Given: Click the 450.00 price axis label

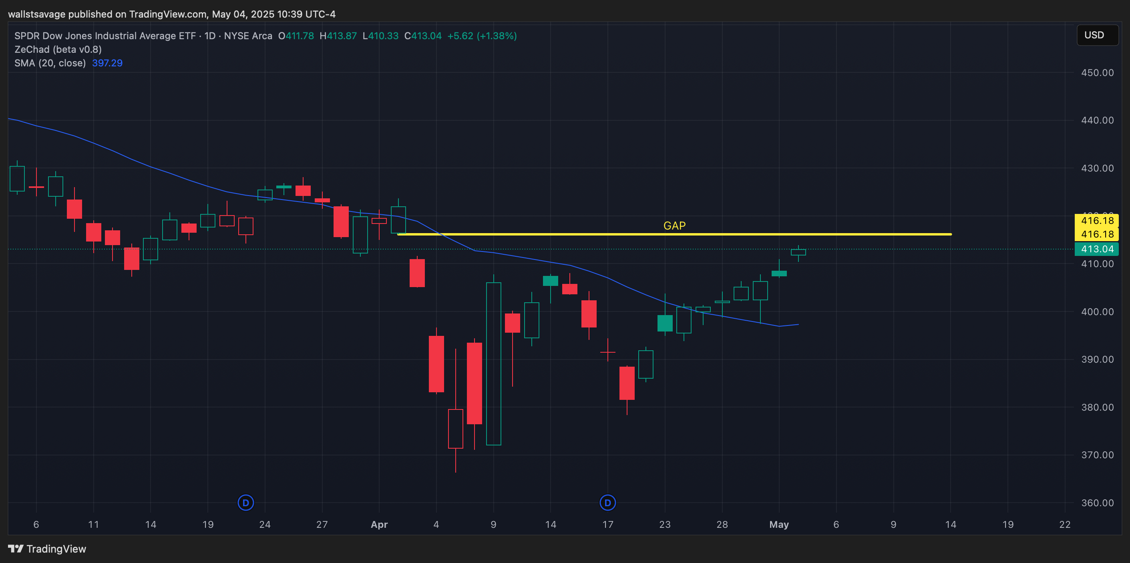Looking at the screenshot, I should pos(1097,73).
